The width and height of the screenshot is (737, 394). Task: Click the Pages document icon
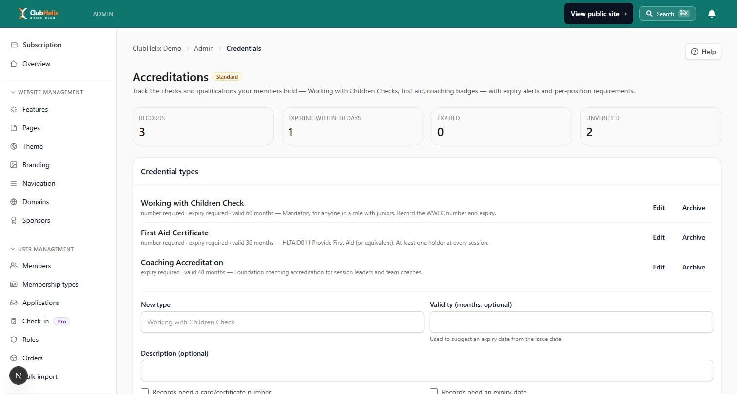(x=14, y=128)
